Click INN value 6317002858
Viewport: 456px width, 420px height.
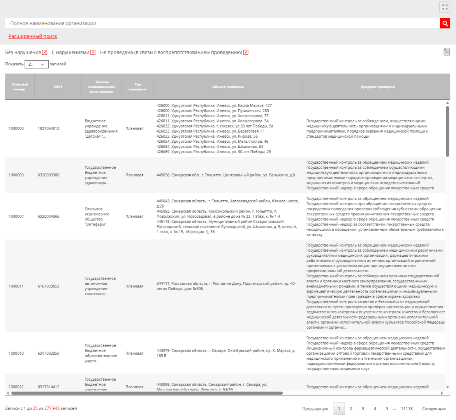coord(49,353)
